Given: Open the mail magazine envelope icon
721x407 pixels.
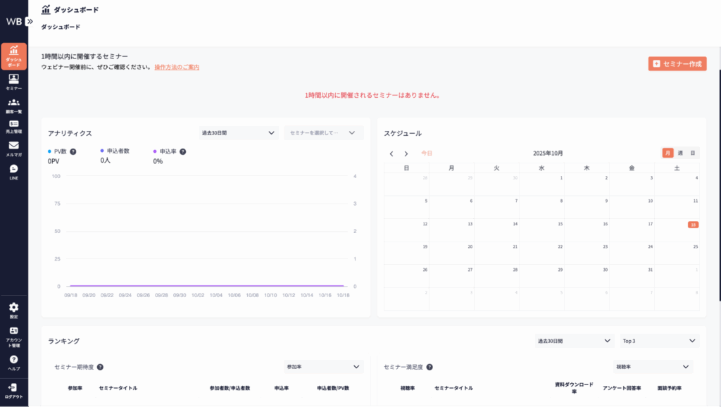Looking at the screenshot, I should [x=13, y=148].
